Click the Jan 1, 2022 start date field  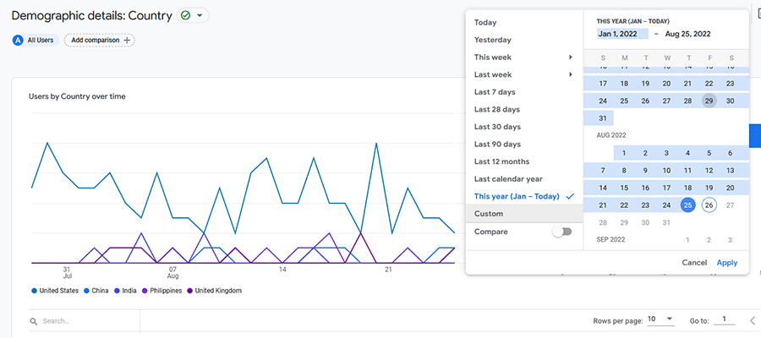[x=621, y=34]
